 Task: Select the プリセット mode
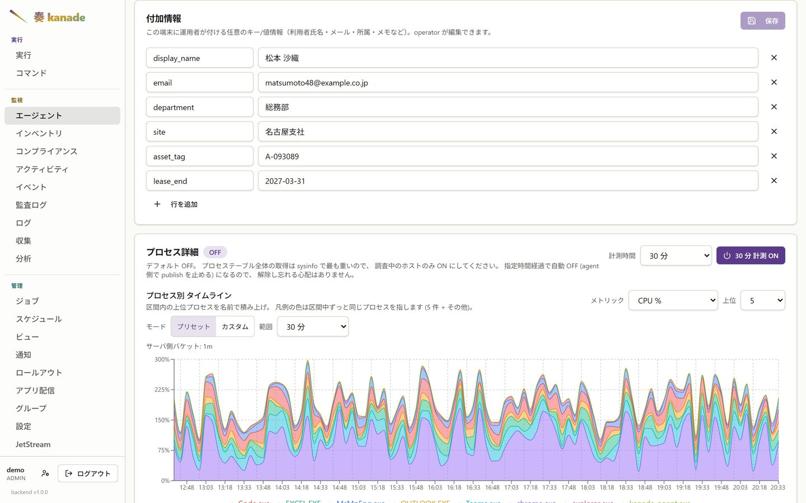pos(193,326)
